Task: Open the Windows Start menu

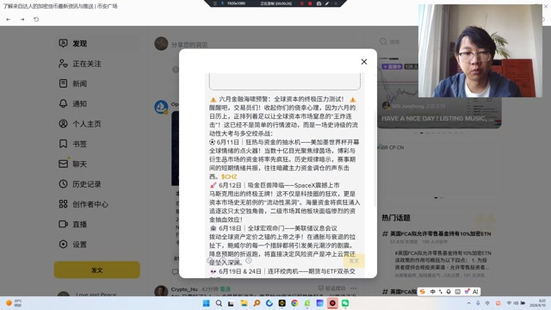Action: pos(207,303)
